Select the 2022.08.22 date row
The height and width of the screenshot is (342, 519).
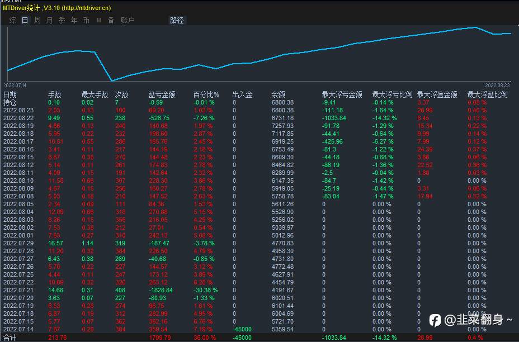pos(18,118)
